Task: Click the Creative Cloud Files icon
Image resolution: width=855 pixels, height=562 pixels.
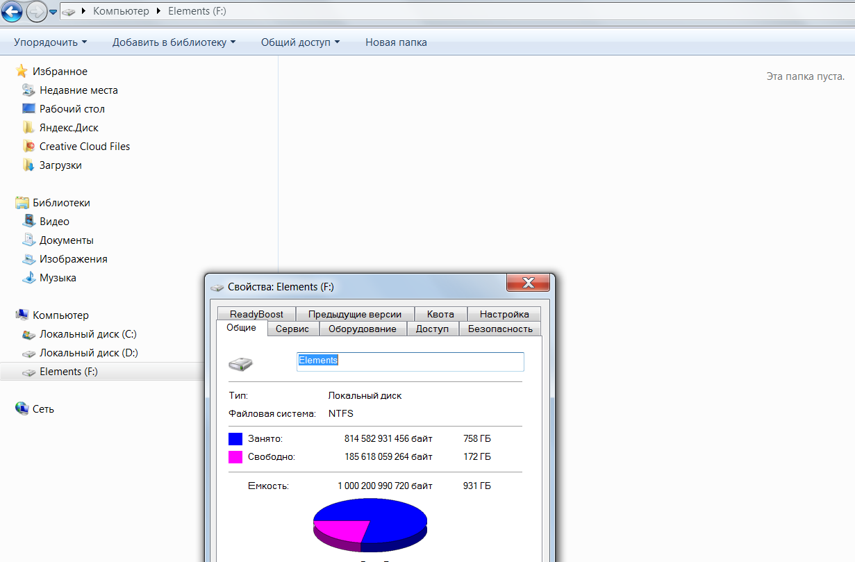Action: coord(28,147)
